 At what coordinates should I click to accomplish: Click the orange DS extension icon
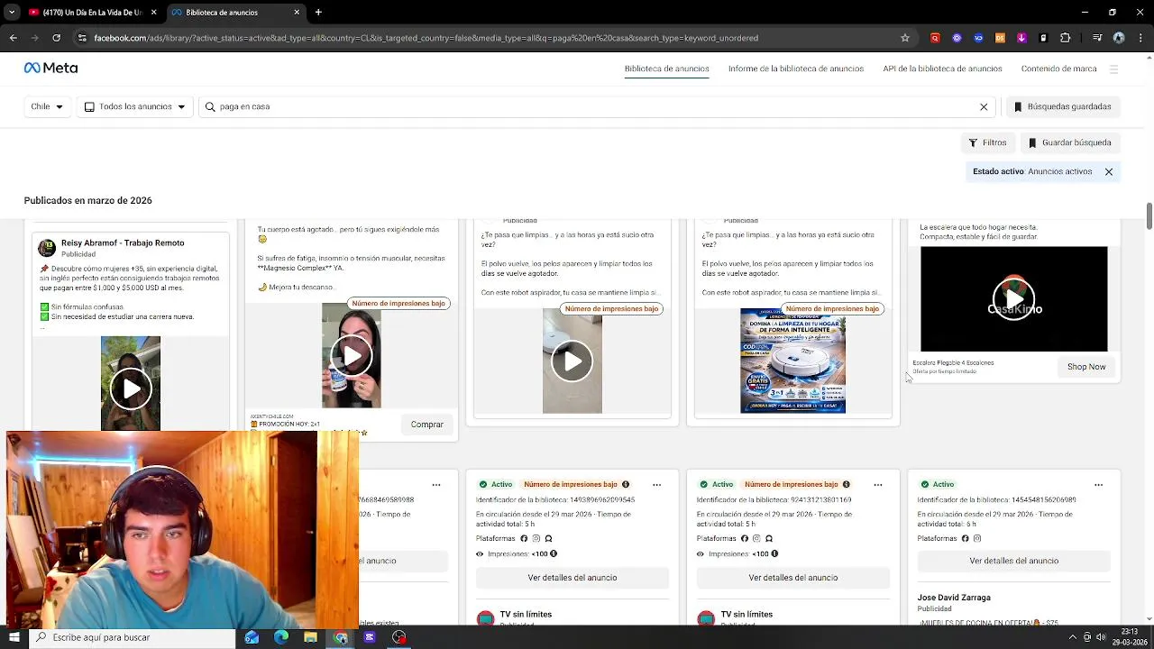[1000, 38]
